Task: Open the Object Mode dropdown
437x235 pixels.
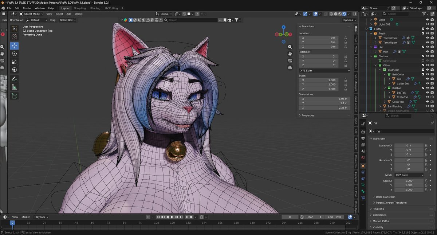Action: coord(32,14)
